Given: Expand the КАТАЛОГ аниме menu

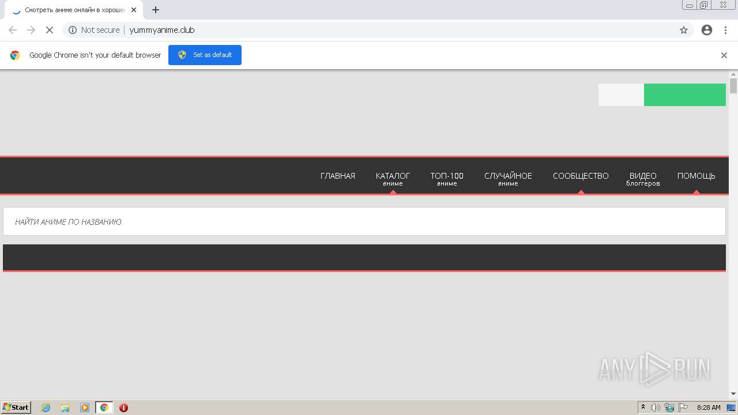Looking at the screenshot, I should click(393, 179).
